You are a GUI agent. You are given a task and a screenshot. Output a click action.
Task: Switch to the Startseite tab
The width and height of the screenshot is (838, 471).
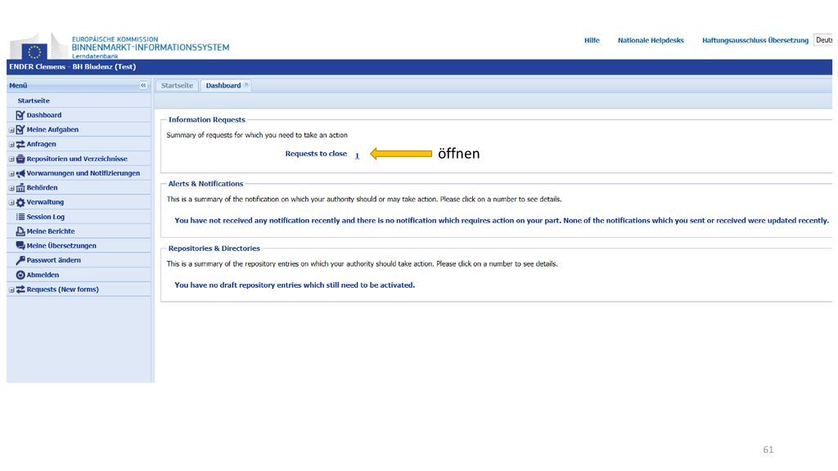click(x=177, y=85)
